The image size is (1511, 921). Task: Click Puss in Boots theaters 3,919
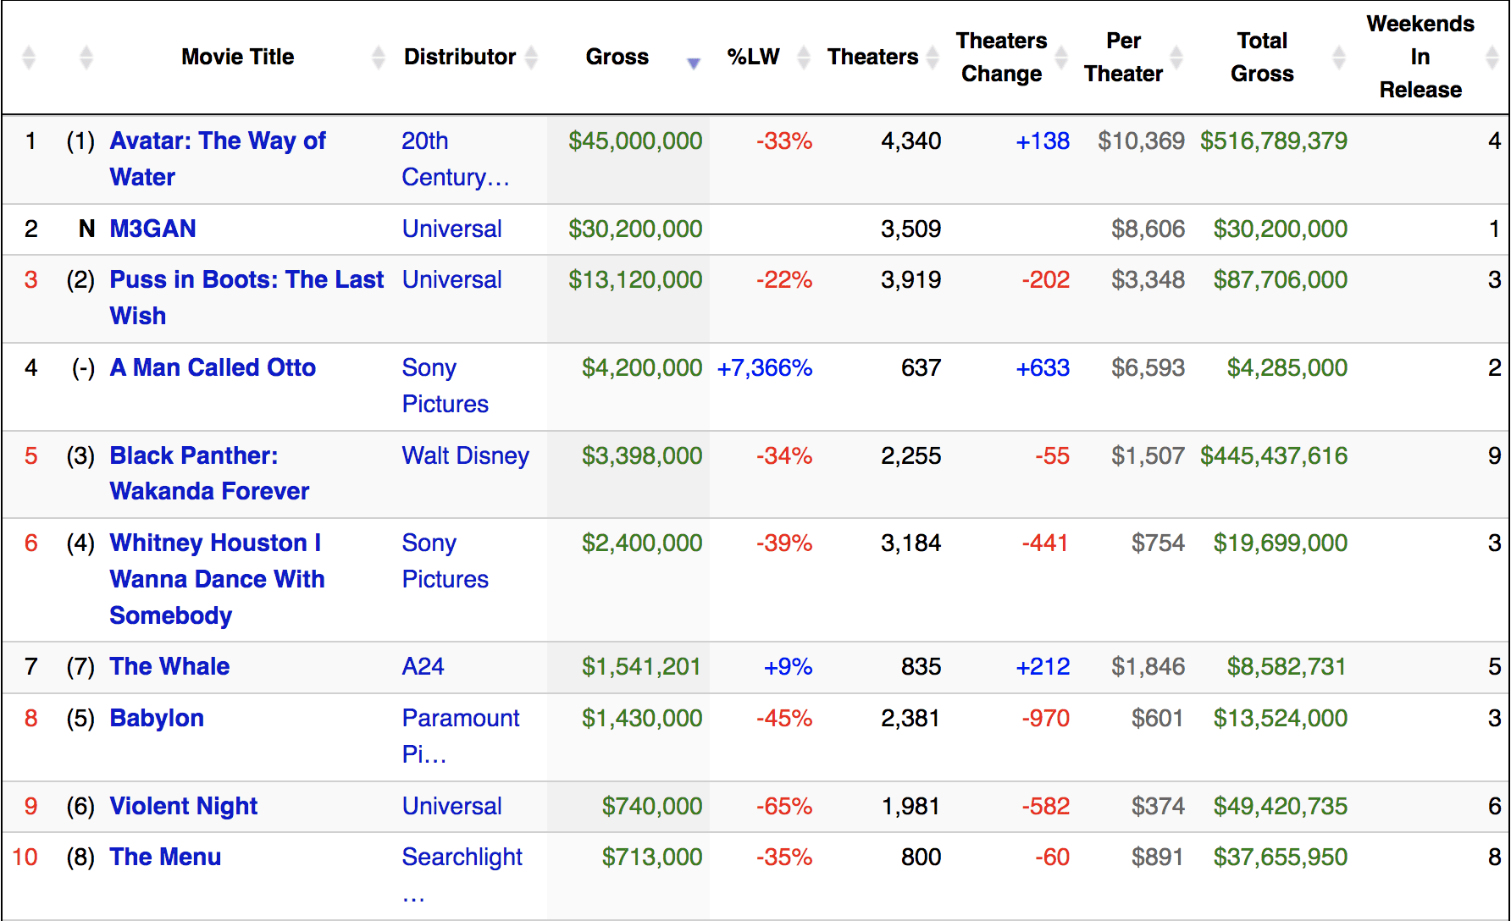tap(910, 279)
